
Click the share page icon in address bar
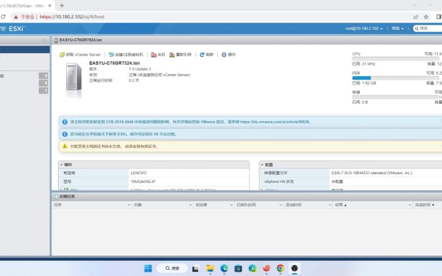pyautogui.click(x=416, y=17)
